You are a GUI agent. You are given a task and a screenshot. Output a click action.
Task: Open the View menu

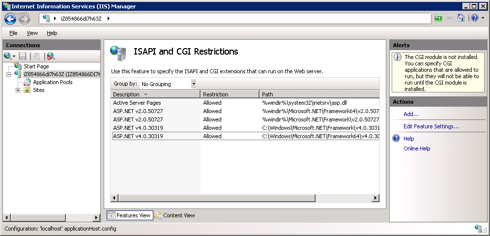point(32,33)
